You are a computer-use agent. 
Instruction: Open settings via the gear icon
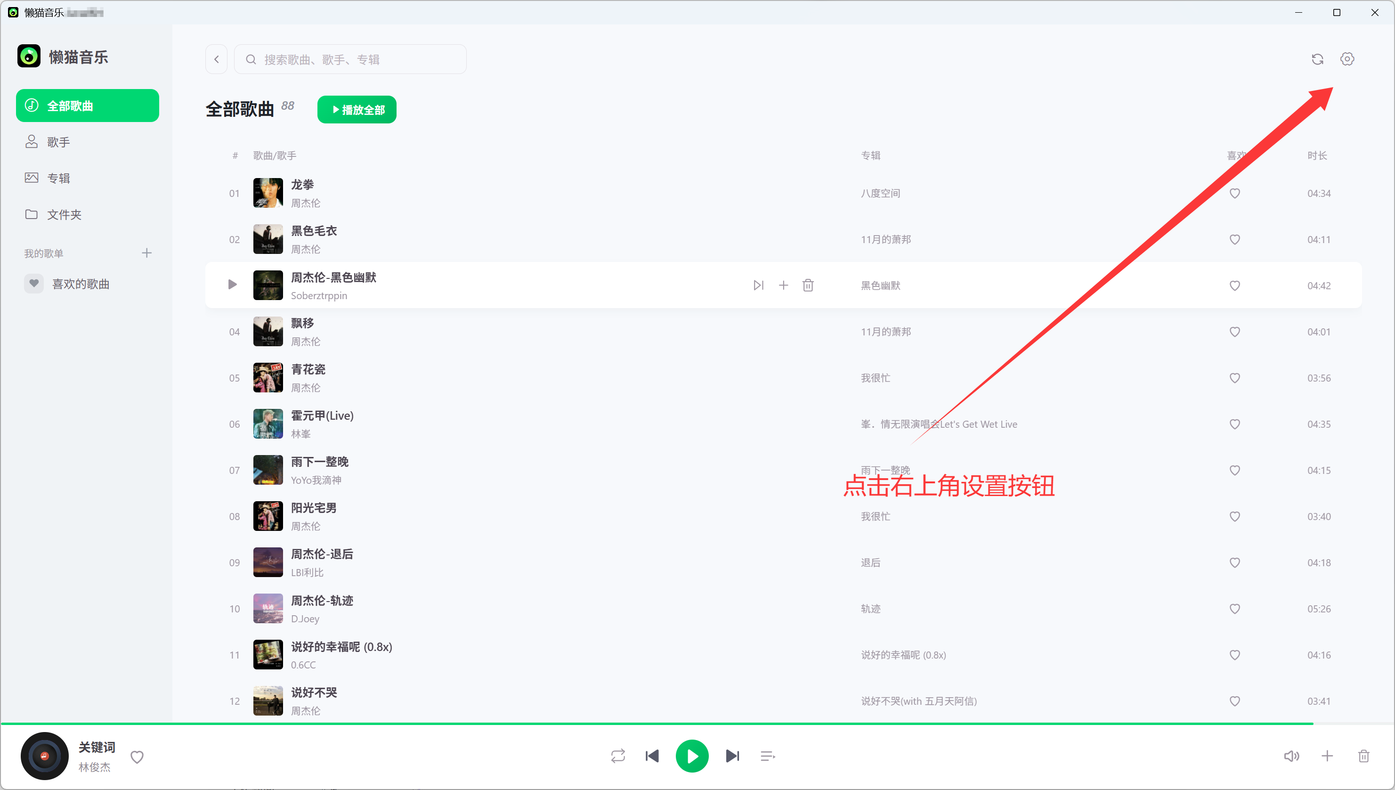(1347, 59)
